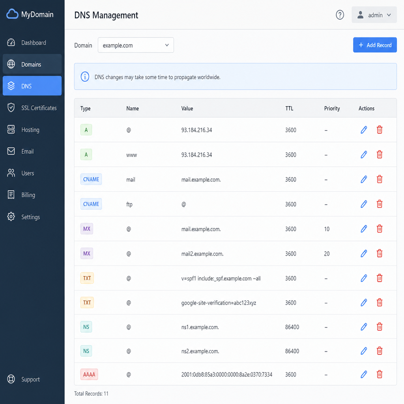Click the TTL column header
The height and width of the screenshot is (404, 404).
point(289,108)
